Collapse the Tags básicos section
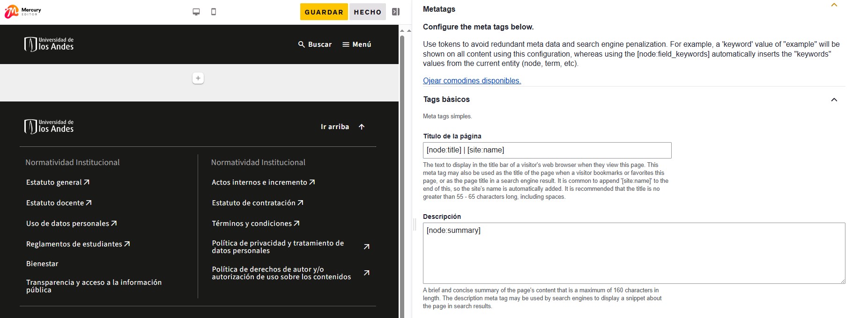 pos(834,100)
